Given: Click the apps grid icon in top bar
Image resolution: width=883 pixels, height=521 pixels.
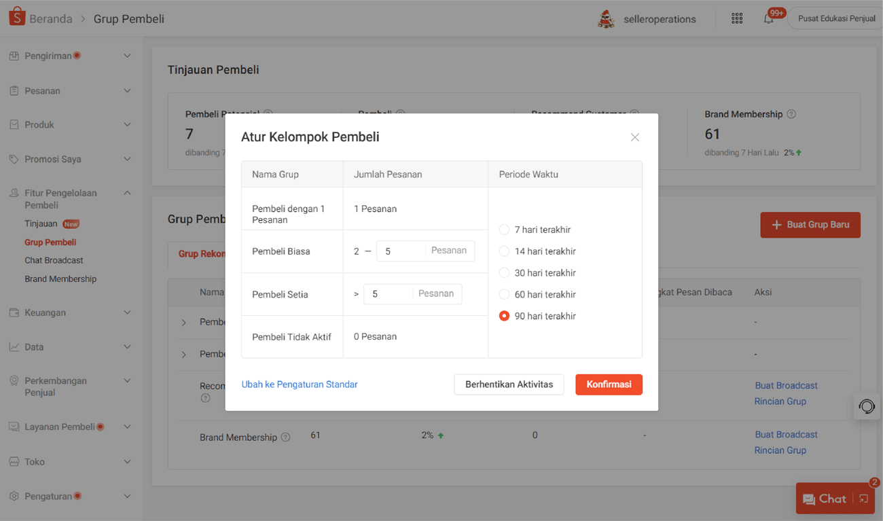Looking at the screenshot, I should 736,18.
